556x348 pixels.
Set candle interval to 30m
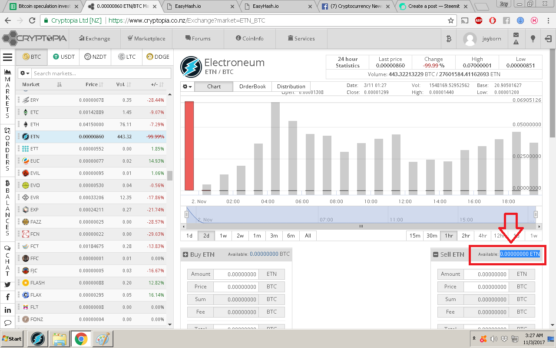coord(432,236)
